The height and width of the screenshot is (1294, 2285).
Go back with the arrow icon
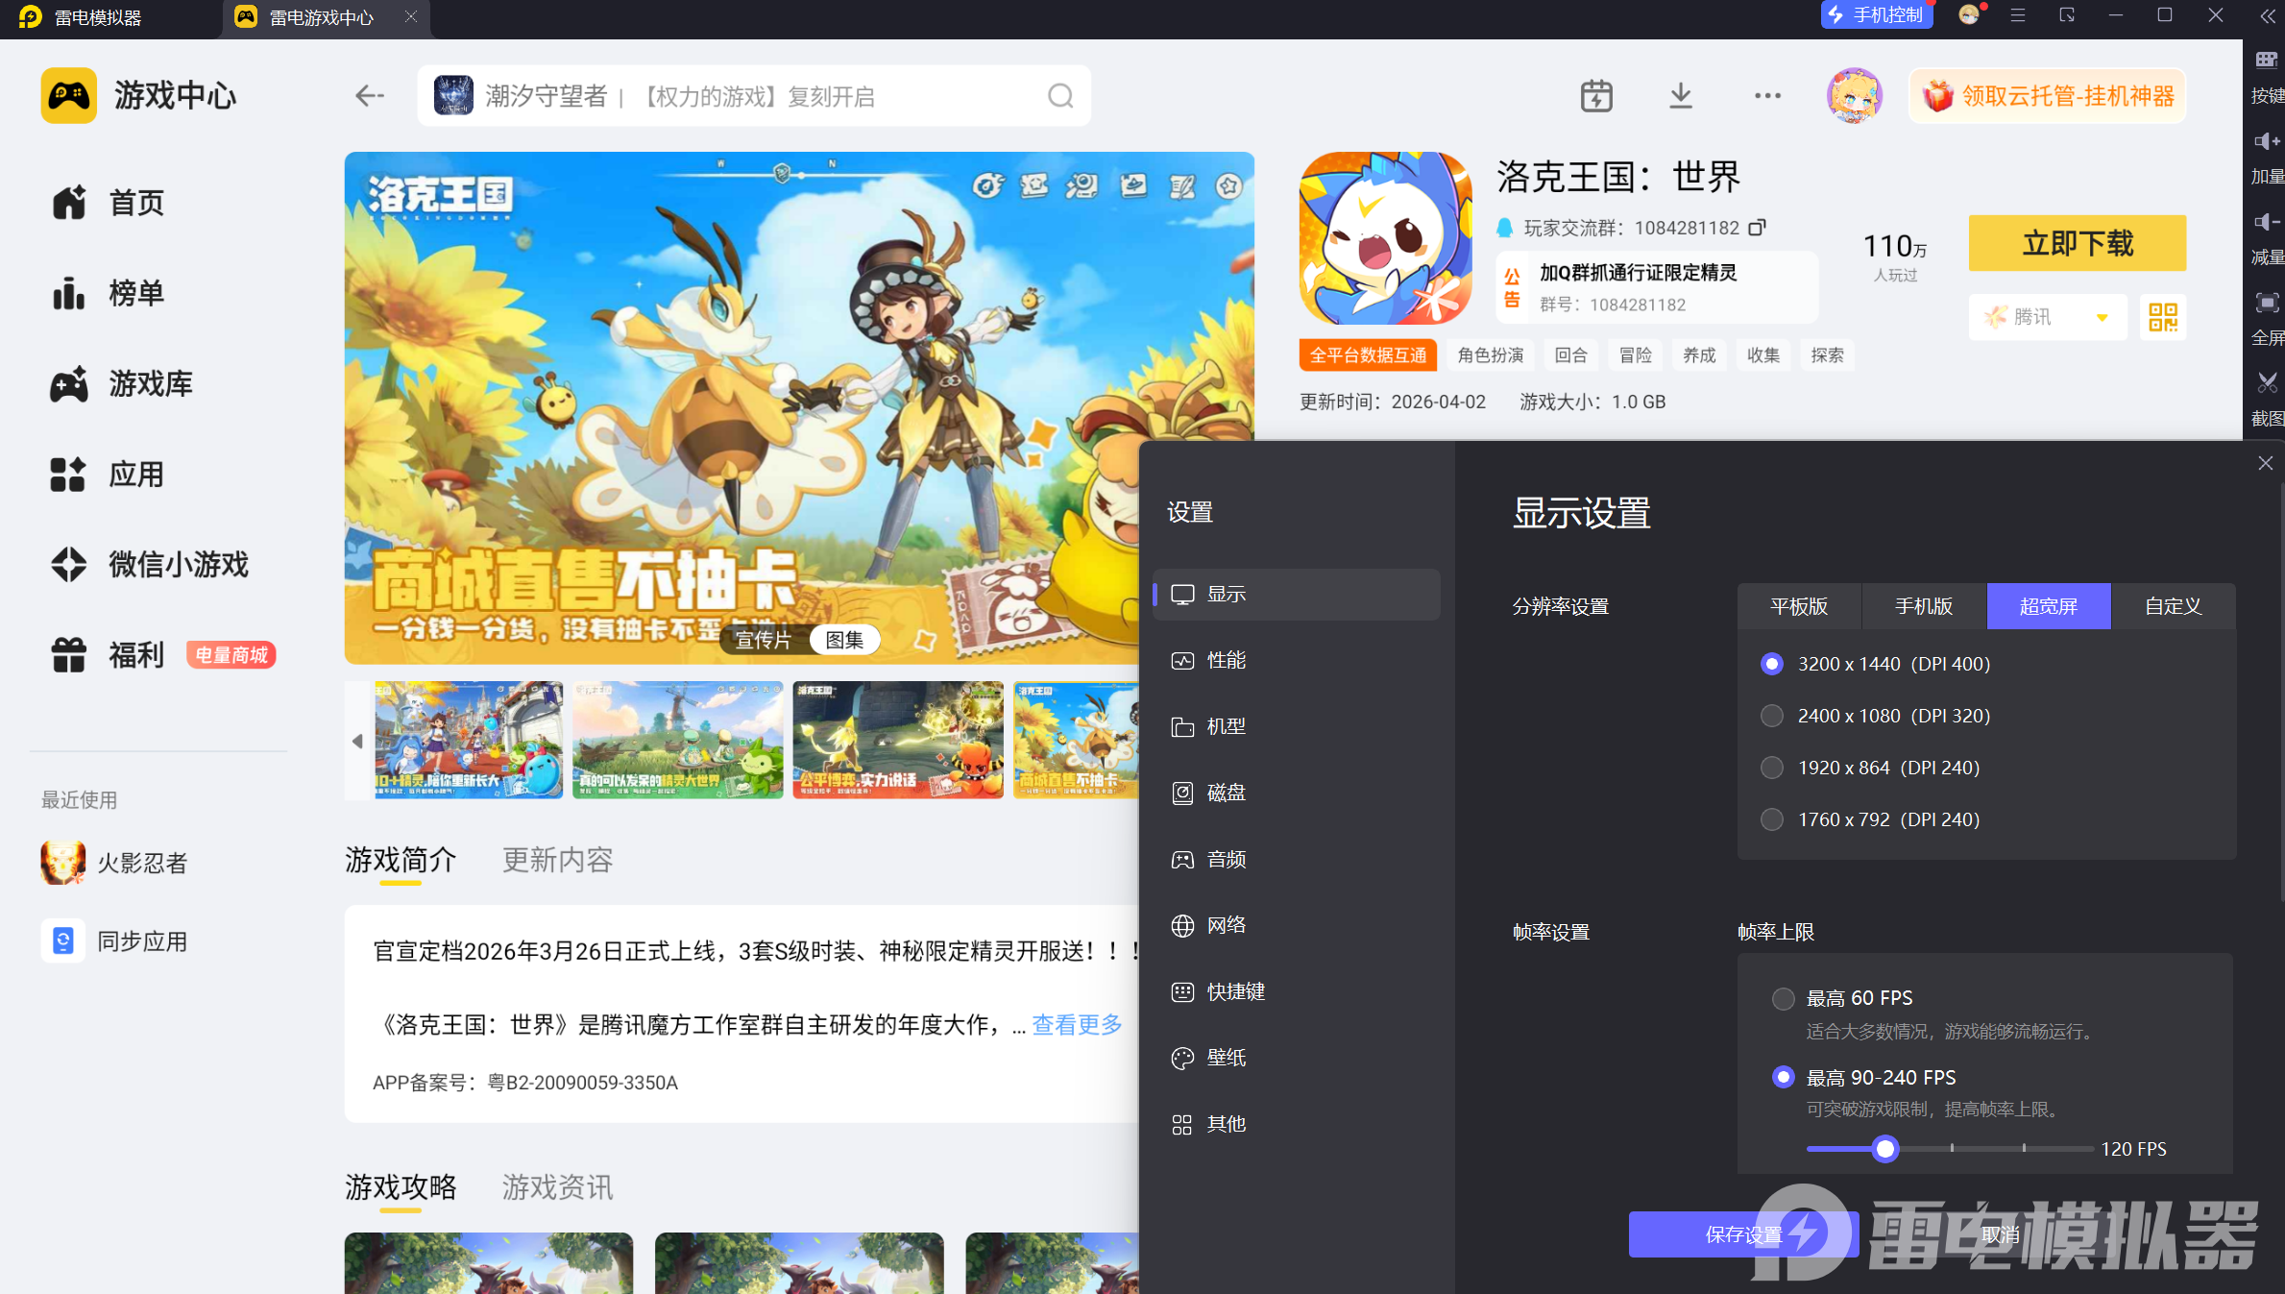pyautogui.click(x=369, y=96)
